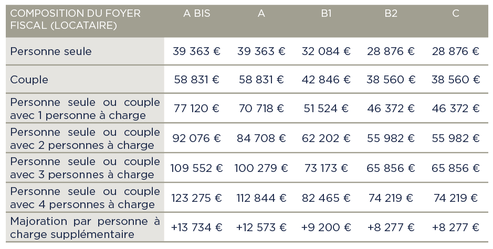Click the 'Composition du foyer fiscal' header cell
The height and width of the screenshot is (249, 493).
click(x=76, y=19)
